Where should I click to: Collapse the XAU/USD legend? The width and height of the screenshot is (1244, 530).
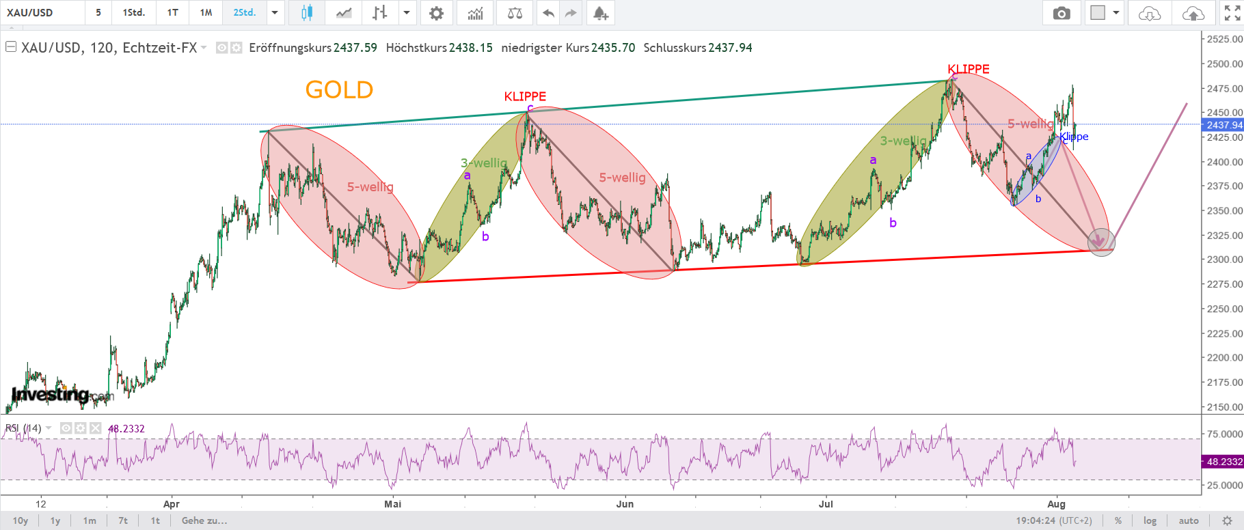pos(11,47)
